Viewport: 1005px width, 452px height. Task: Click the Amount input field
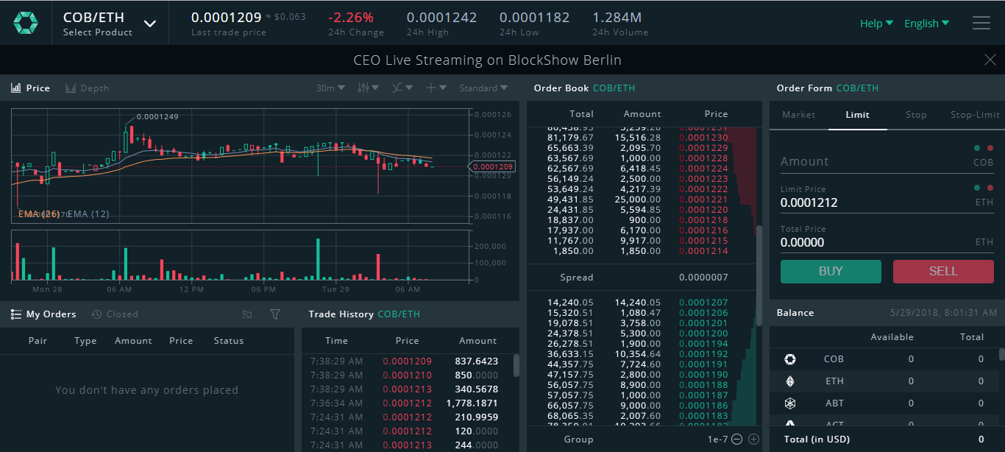(887, 161)
